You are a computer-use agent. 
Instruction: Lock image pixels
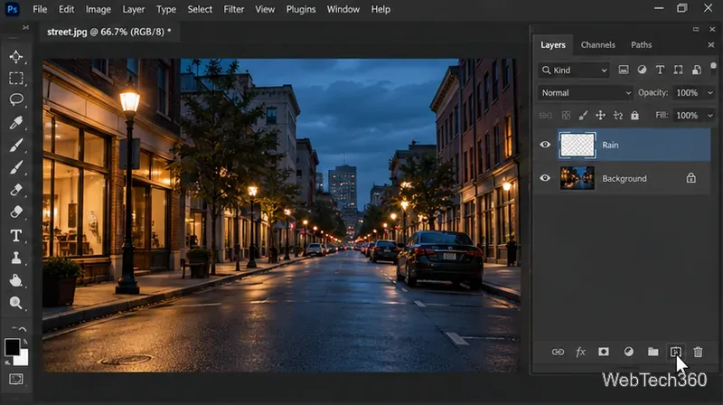point(583,116)
